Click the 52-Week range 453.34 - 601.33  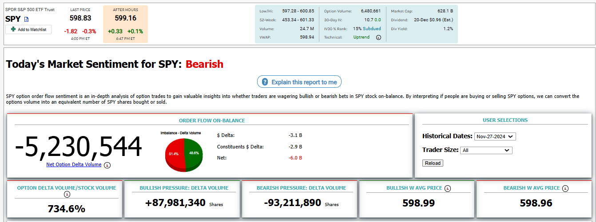tap(298, 20)
